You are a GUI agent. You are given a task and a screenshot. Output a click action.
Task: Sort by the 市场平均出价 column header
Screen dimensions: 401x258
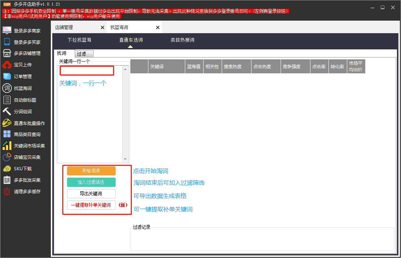tap(356, 67)
